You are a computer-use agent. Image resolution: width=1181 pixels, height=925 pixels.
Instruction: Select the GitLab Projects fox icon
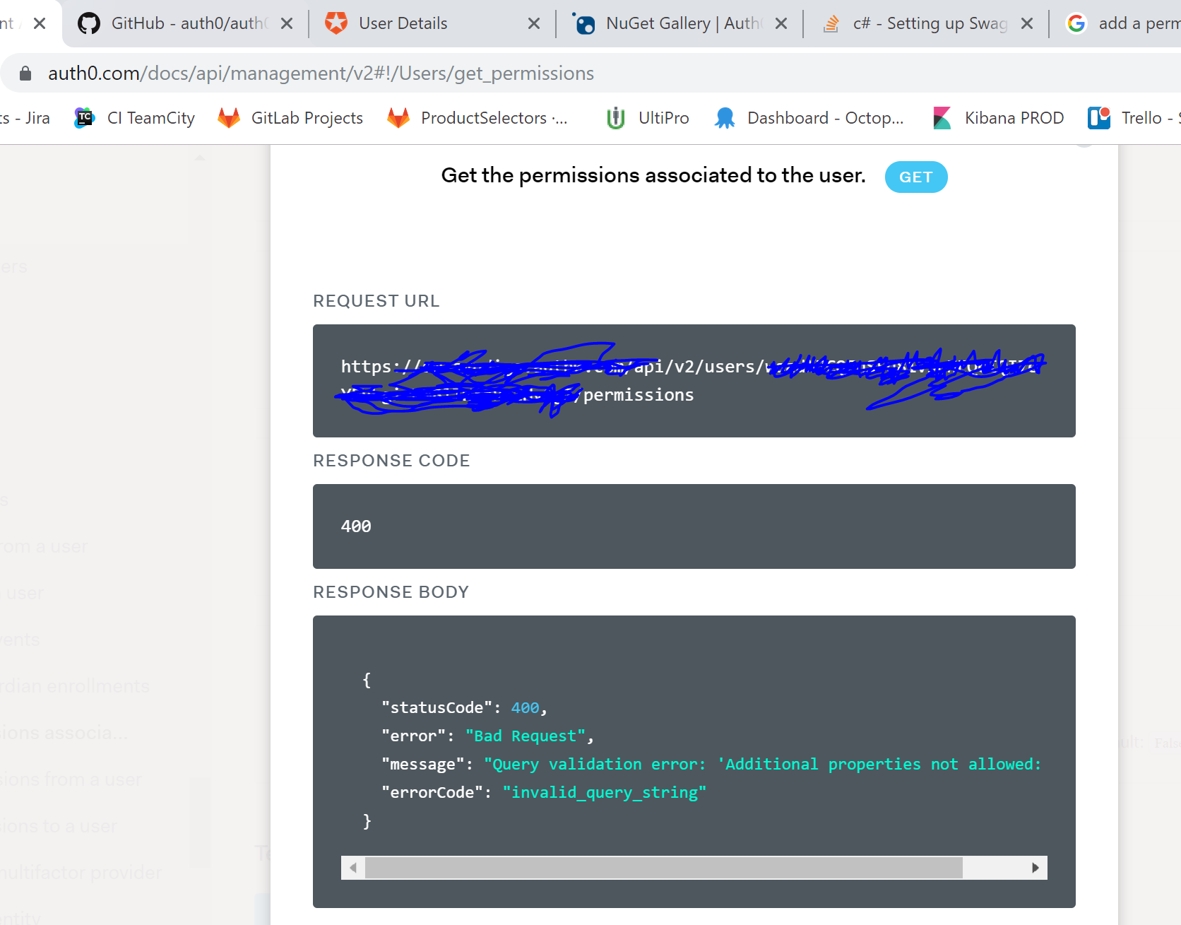[229, 117]
